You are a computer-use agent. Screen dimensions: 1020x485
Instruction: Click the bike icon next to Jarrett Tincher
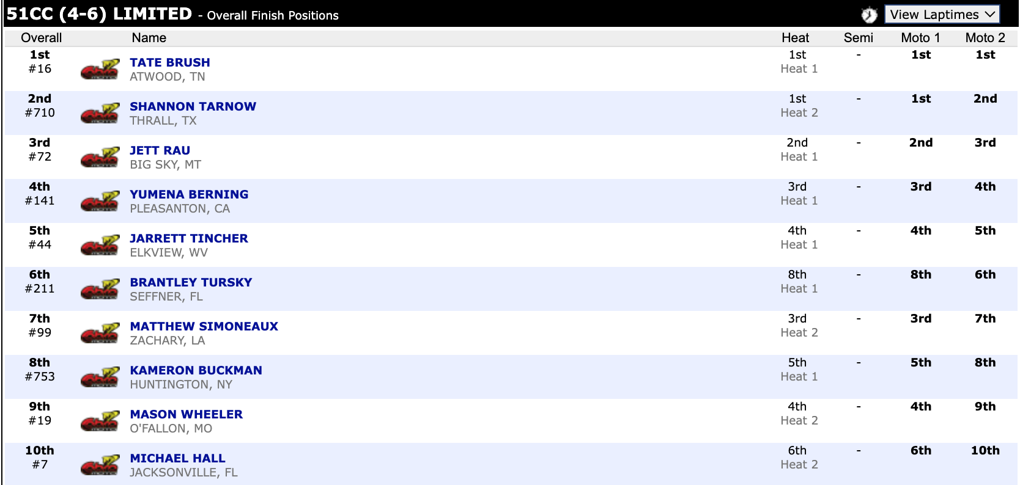click(100, 246)
